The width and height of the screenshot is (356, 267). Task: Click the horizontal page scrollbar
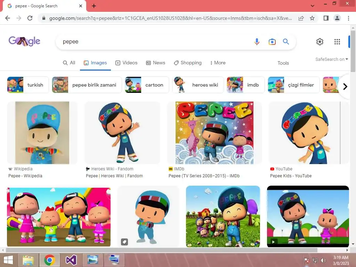pyautogui.click(x=162, y=250)
